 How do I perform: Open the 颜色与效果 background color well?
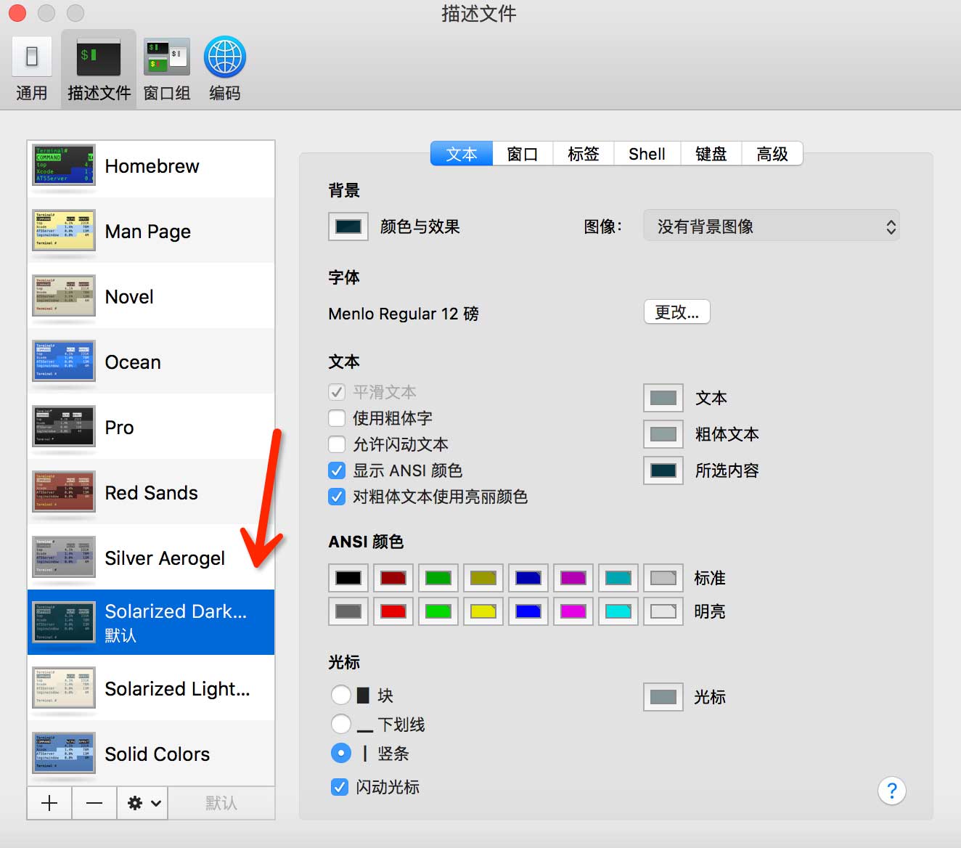click(348, 227)
